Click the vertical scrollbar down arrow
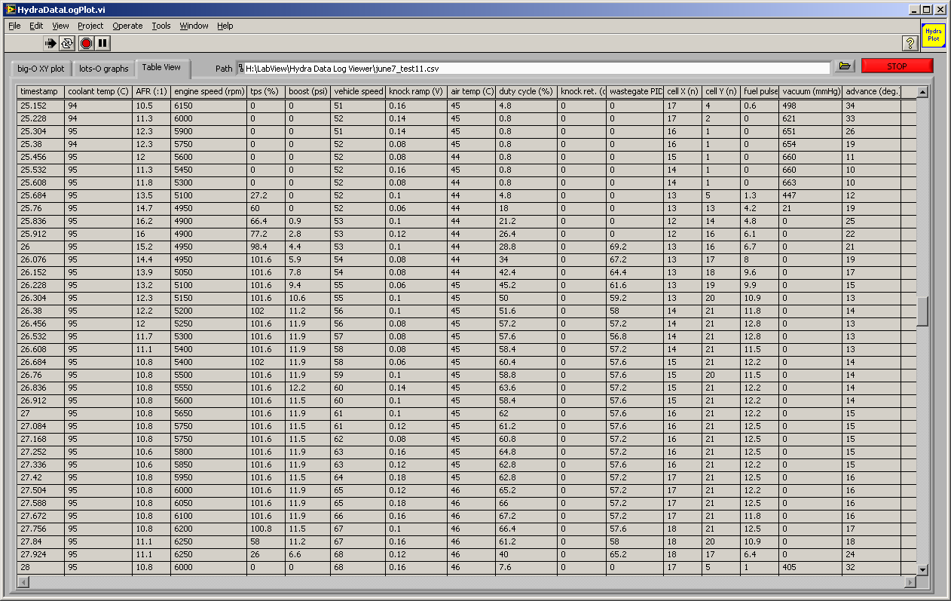951x601 pixels. (922, 569)
